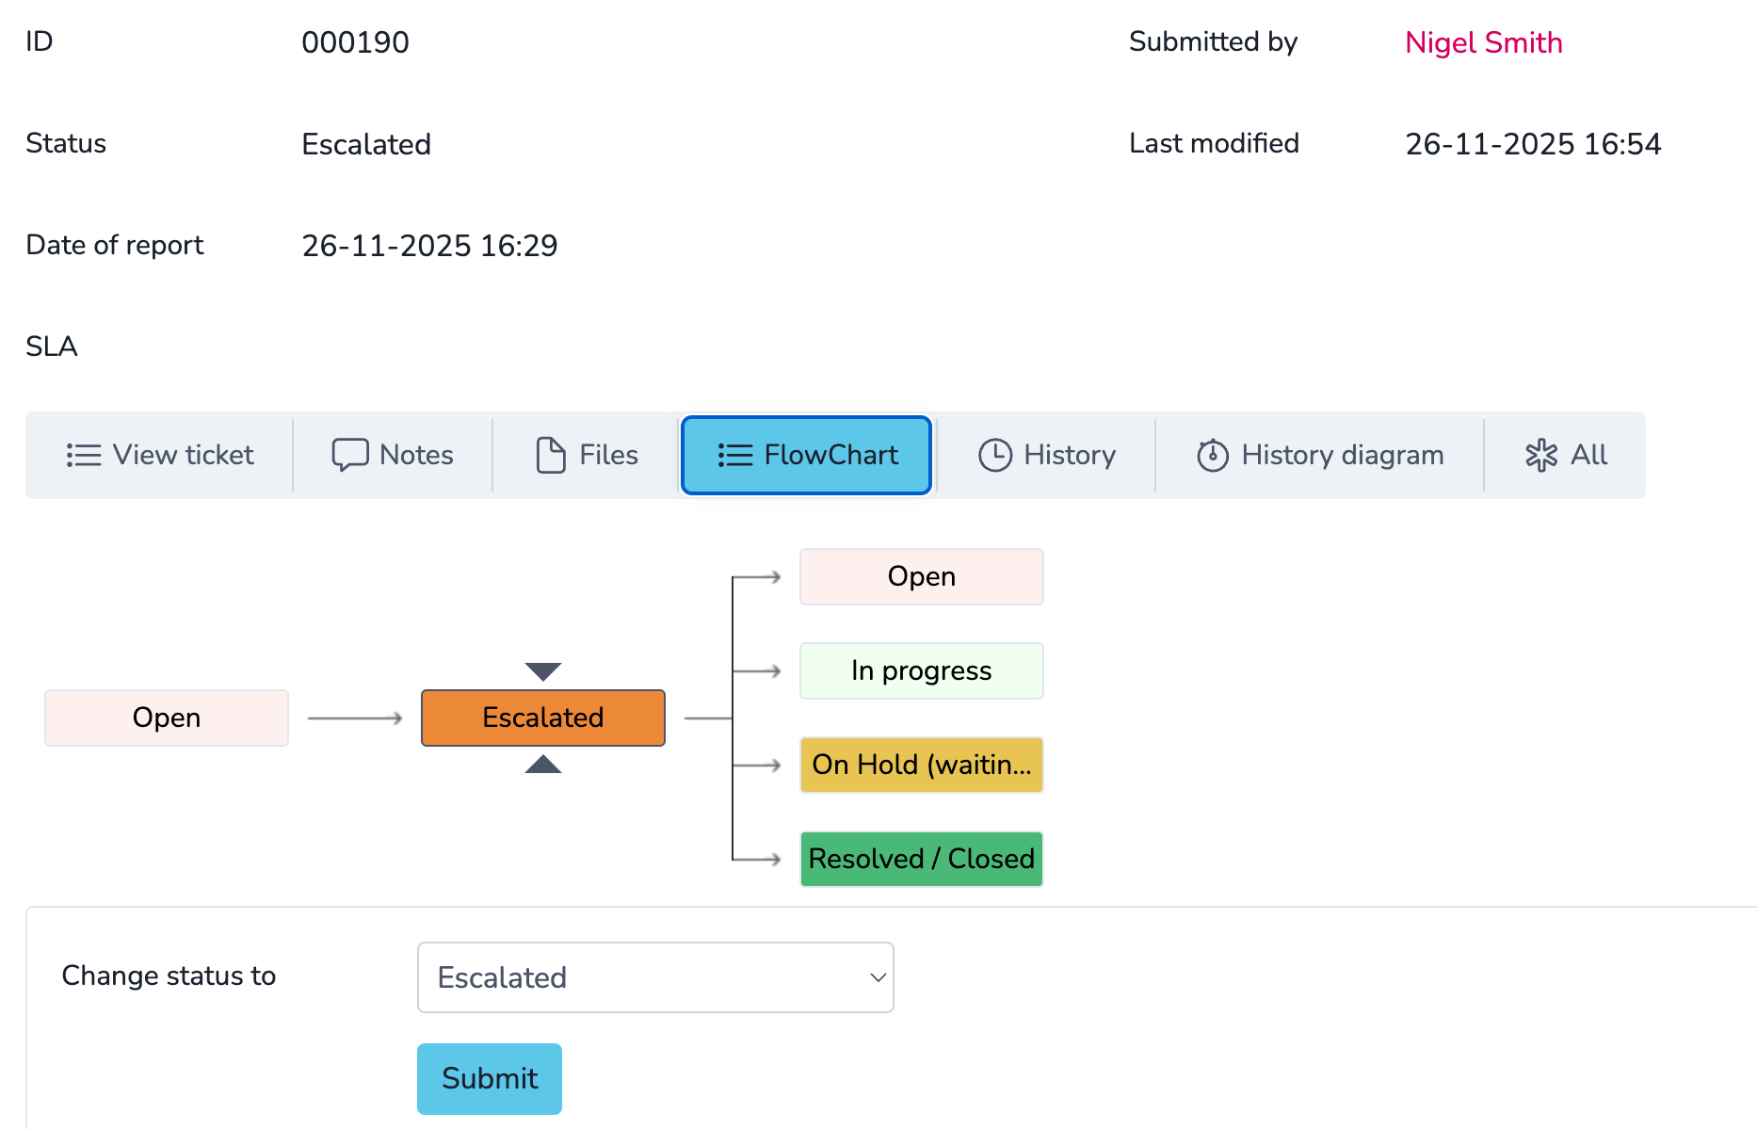This screenshot has height=1129, width=1757.
Task: Select the speech bubble Notes icon
Action: (x=349, y=455)
